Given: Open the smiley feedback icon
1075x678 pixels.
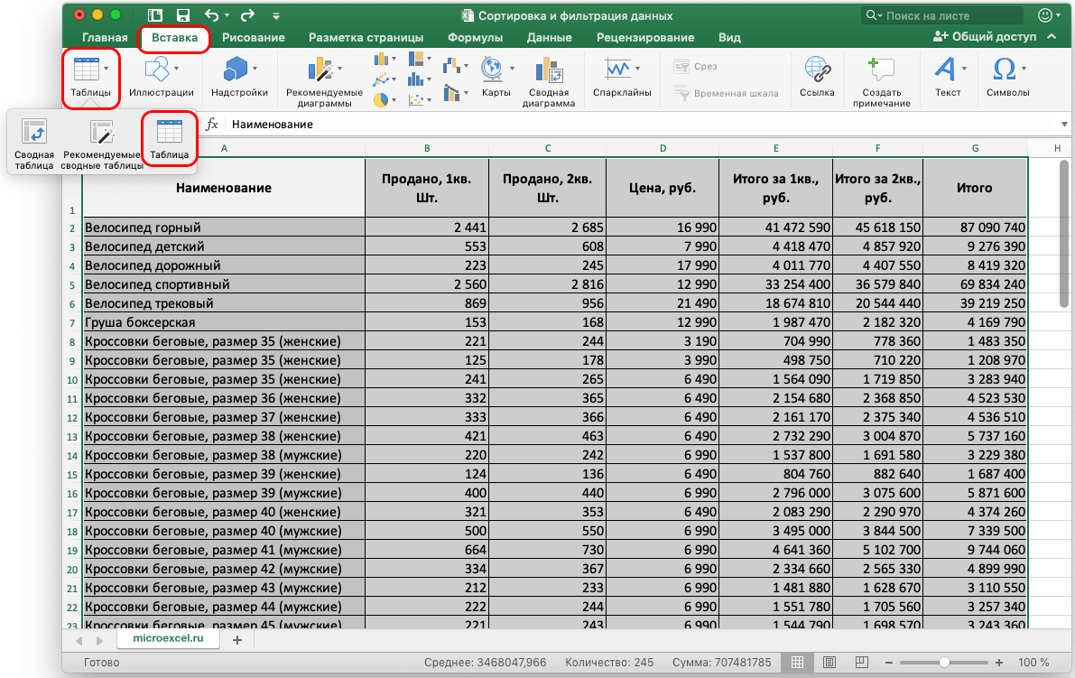Looking at the screenshot, I should 1045,15.
